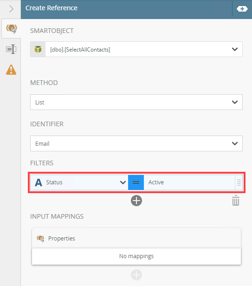
Task: Click the plus toggle icon in header
Action: tap(242, 9)
